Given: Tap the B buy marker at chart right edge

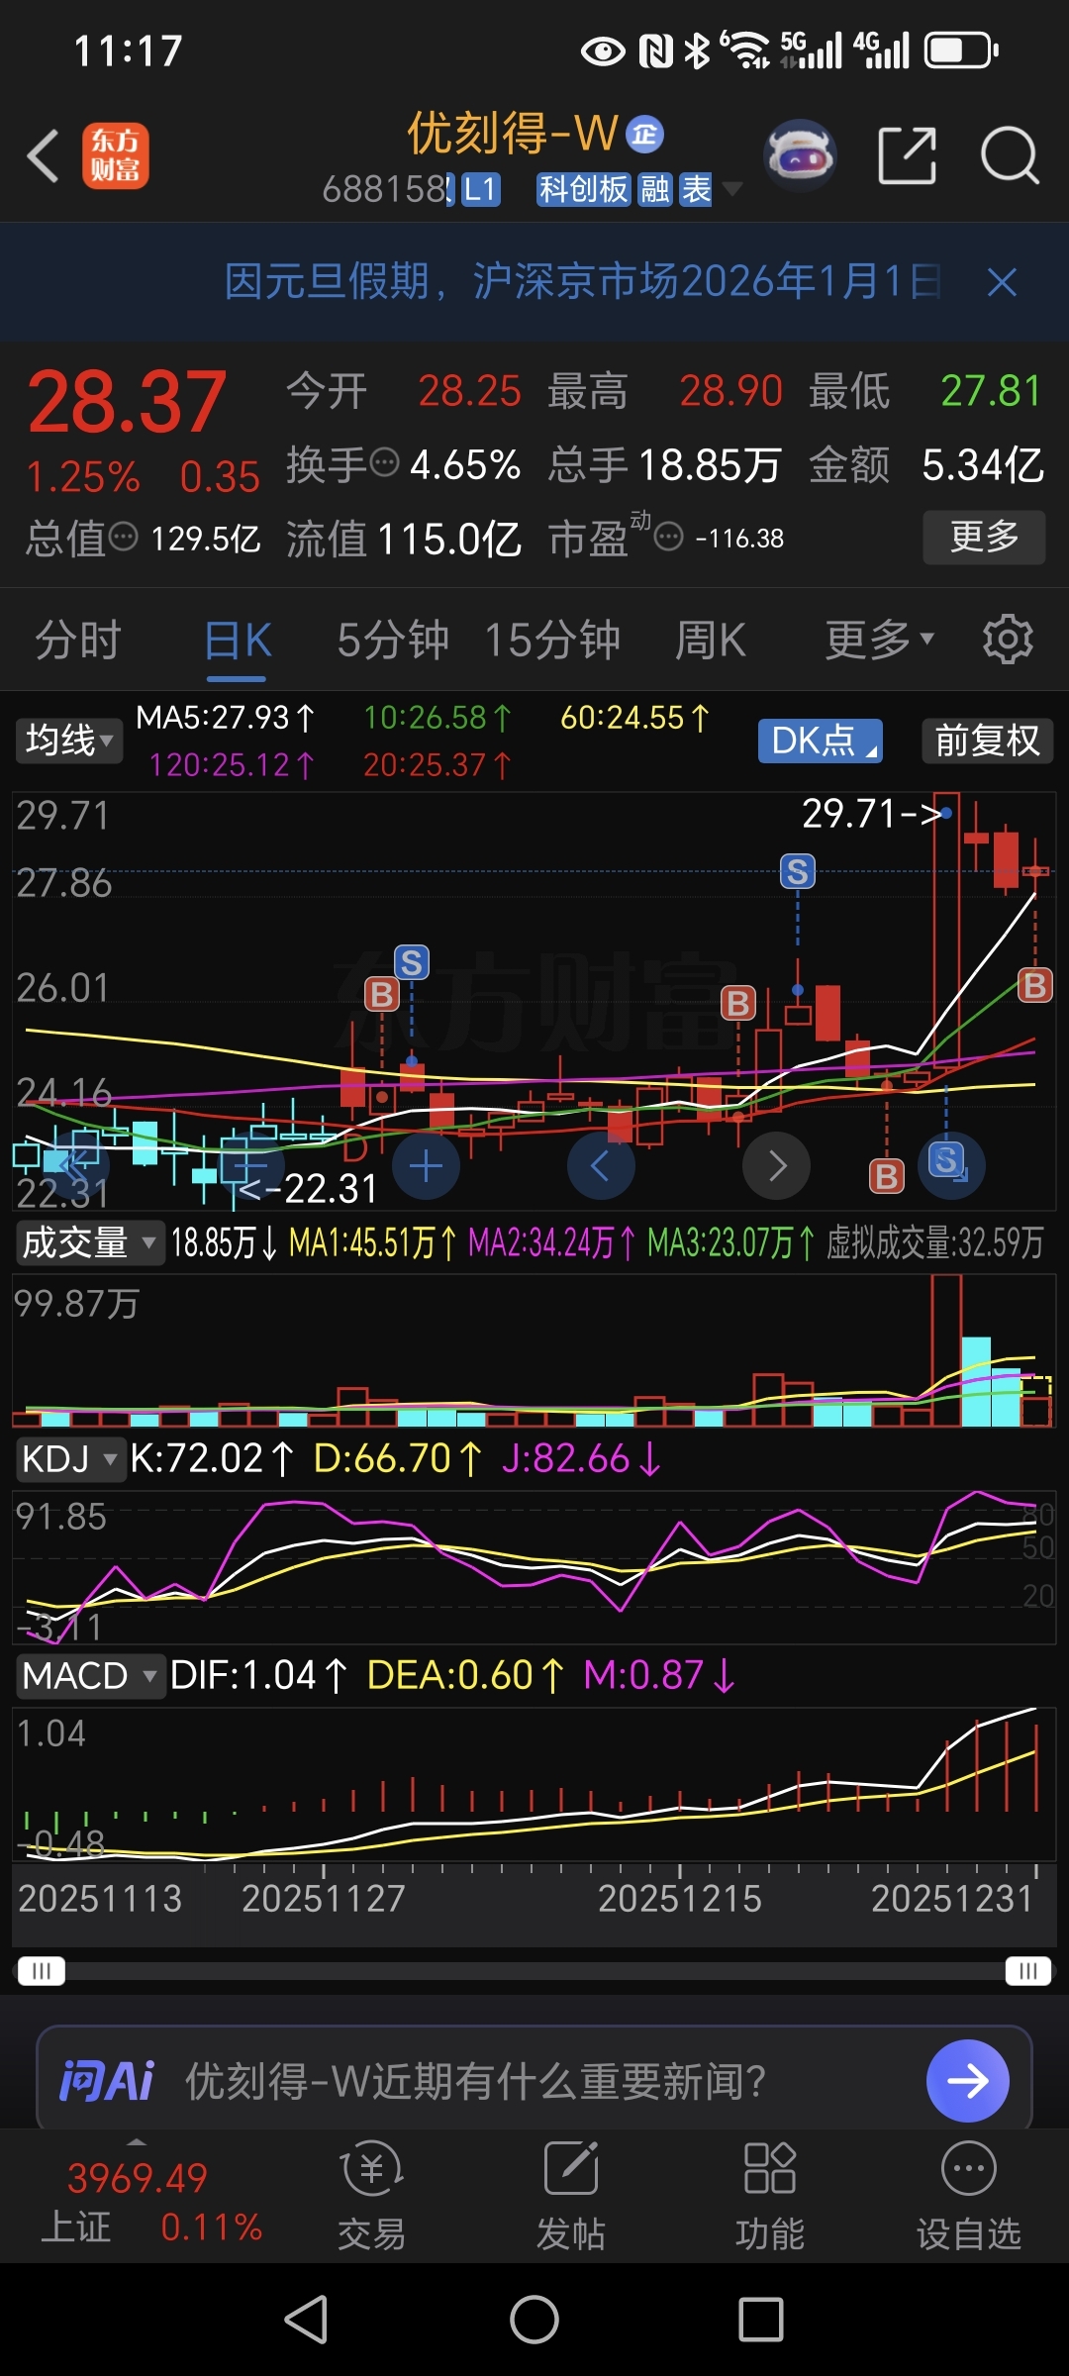Looking at the screenshot, I should (1035, 985).
